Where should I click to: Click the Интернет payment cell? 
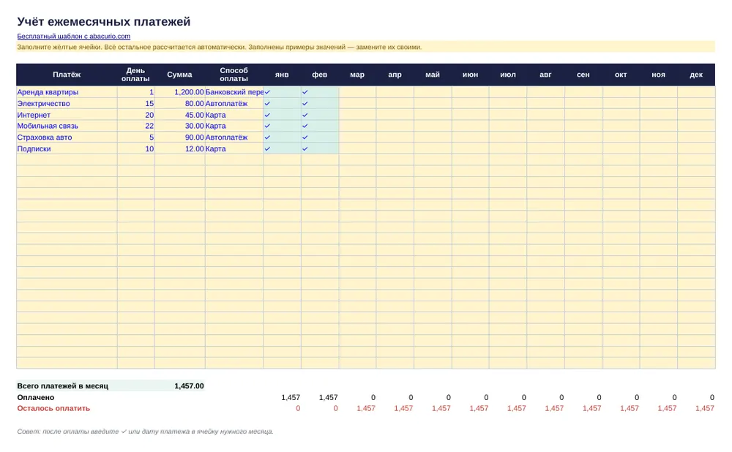(x=67, y=115)
